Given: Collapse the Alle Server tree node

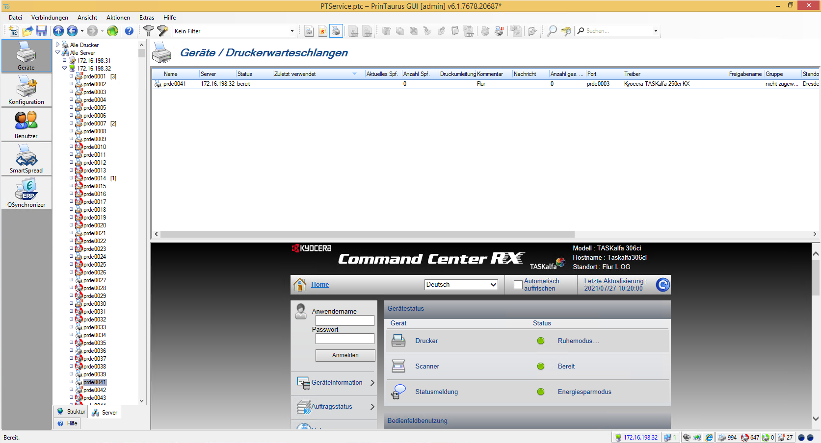Looking at the screenshot, I should coord(58,52).
